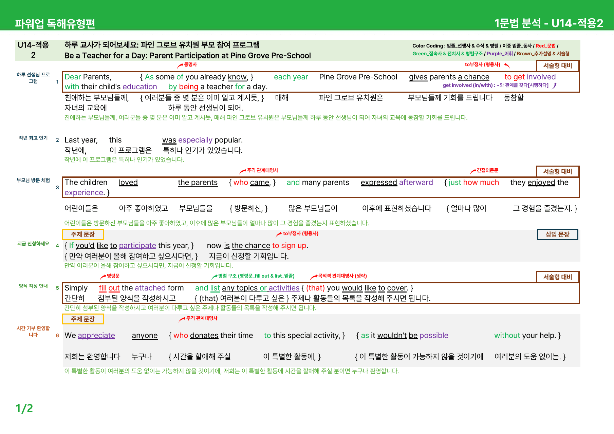Click the purple word 'possible'

tap(434, 336)
